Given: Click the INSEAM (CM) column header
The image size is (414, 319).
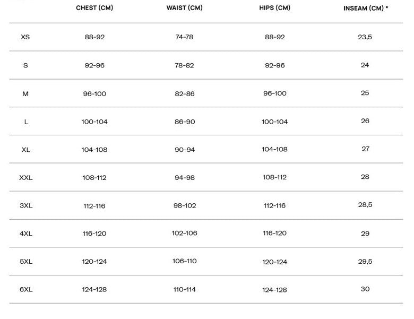Looking at the screenshot, I should click(x=365, y=8).
